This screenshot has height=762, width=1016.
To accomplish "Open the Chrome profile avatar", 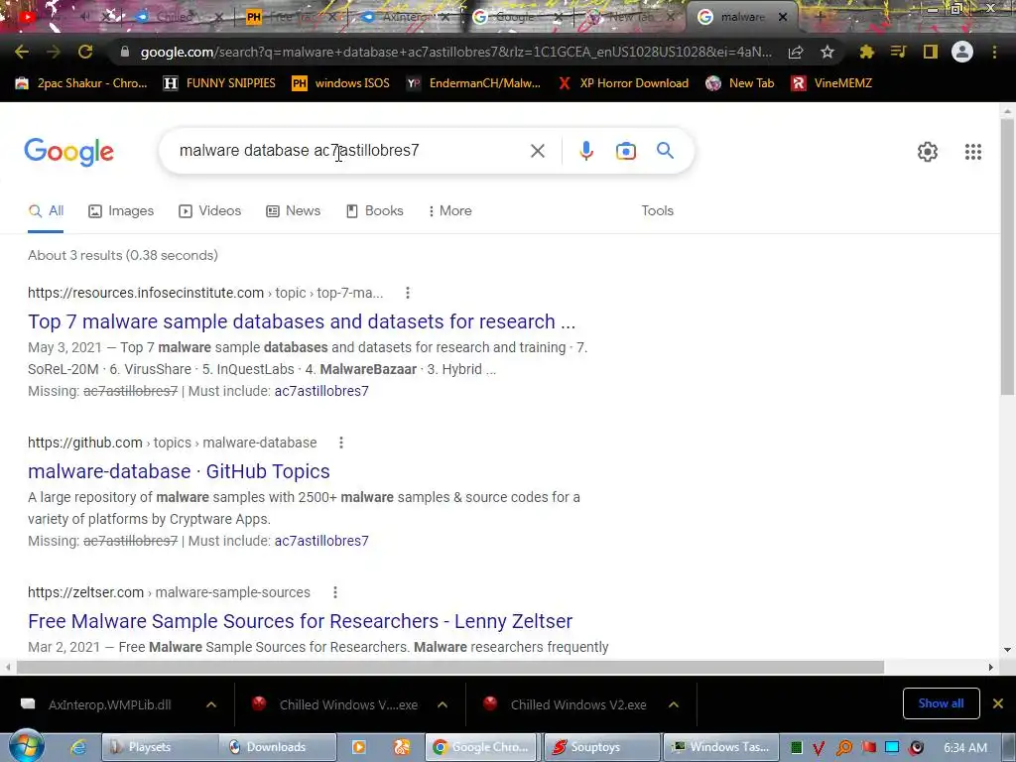I will point(962,52).
